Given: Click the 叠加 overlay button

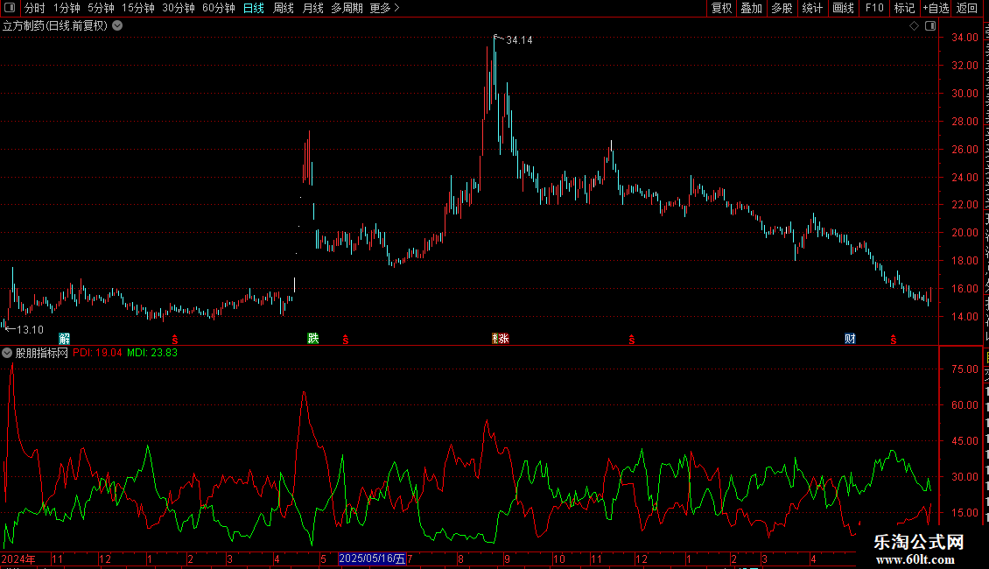Looking at the screenshot, I should (751, 8).
